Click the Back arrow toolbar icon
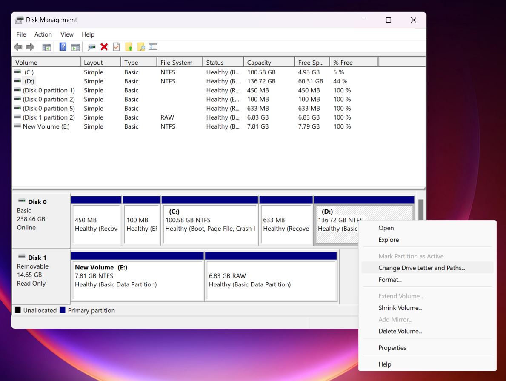The width and height of the screenshot is (506, 381). point(18,47)
